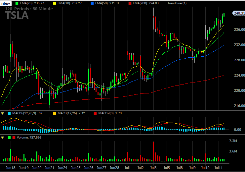Image resolution: width=245 pixels, height=172 pixels.
Task: Click the 216.00 price axis label
Action: point(239,106)
